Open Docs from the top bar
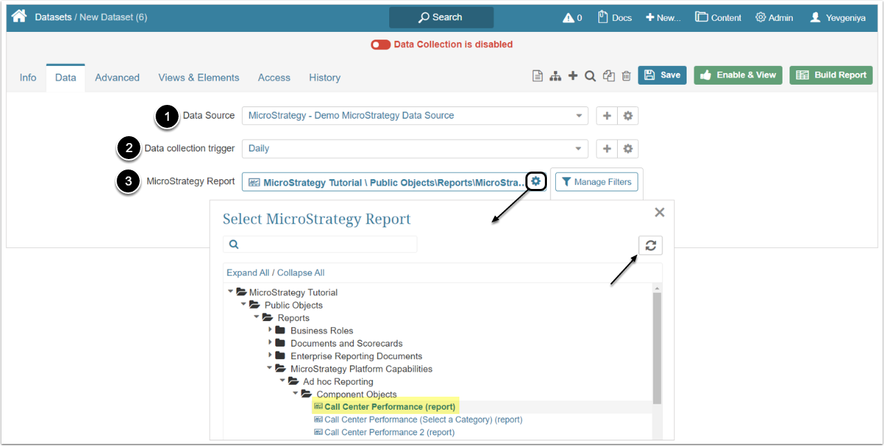Viewport: 884px width, 446px height. point(615,17)
